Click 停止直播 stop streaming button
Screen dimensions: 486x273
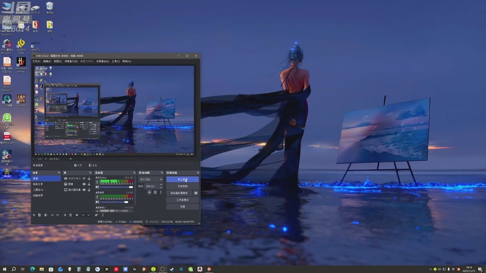click(183, 179)
